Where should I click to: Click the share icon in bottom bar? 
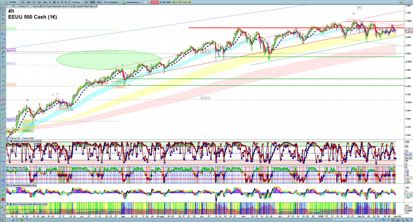[x=8, y=220]
